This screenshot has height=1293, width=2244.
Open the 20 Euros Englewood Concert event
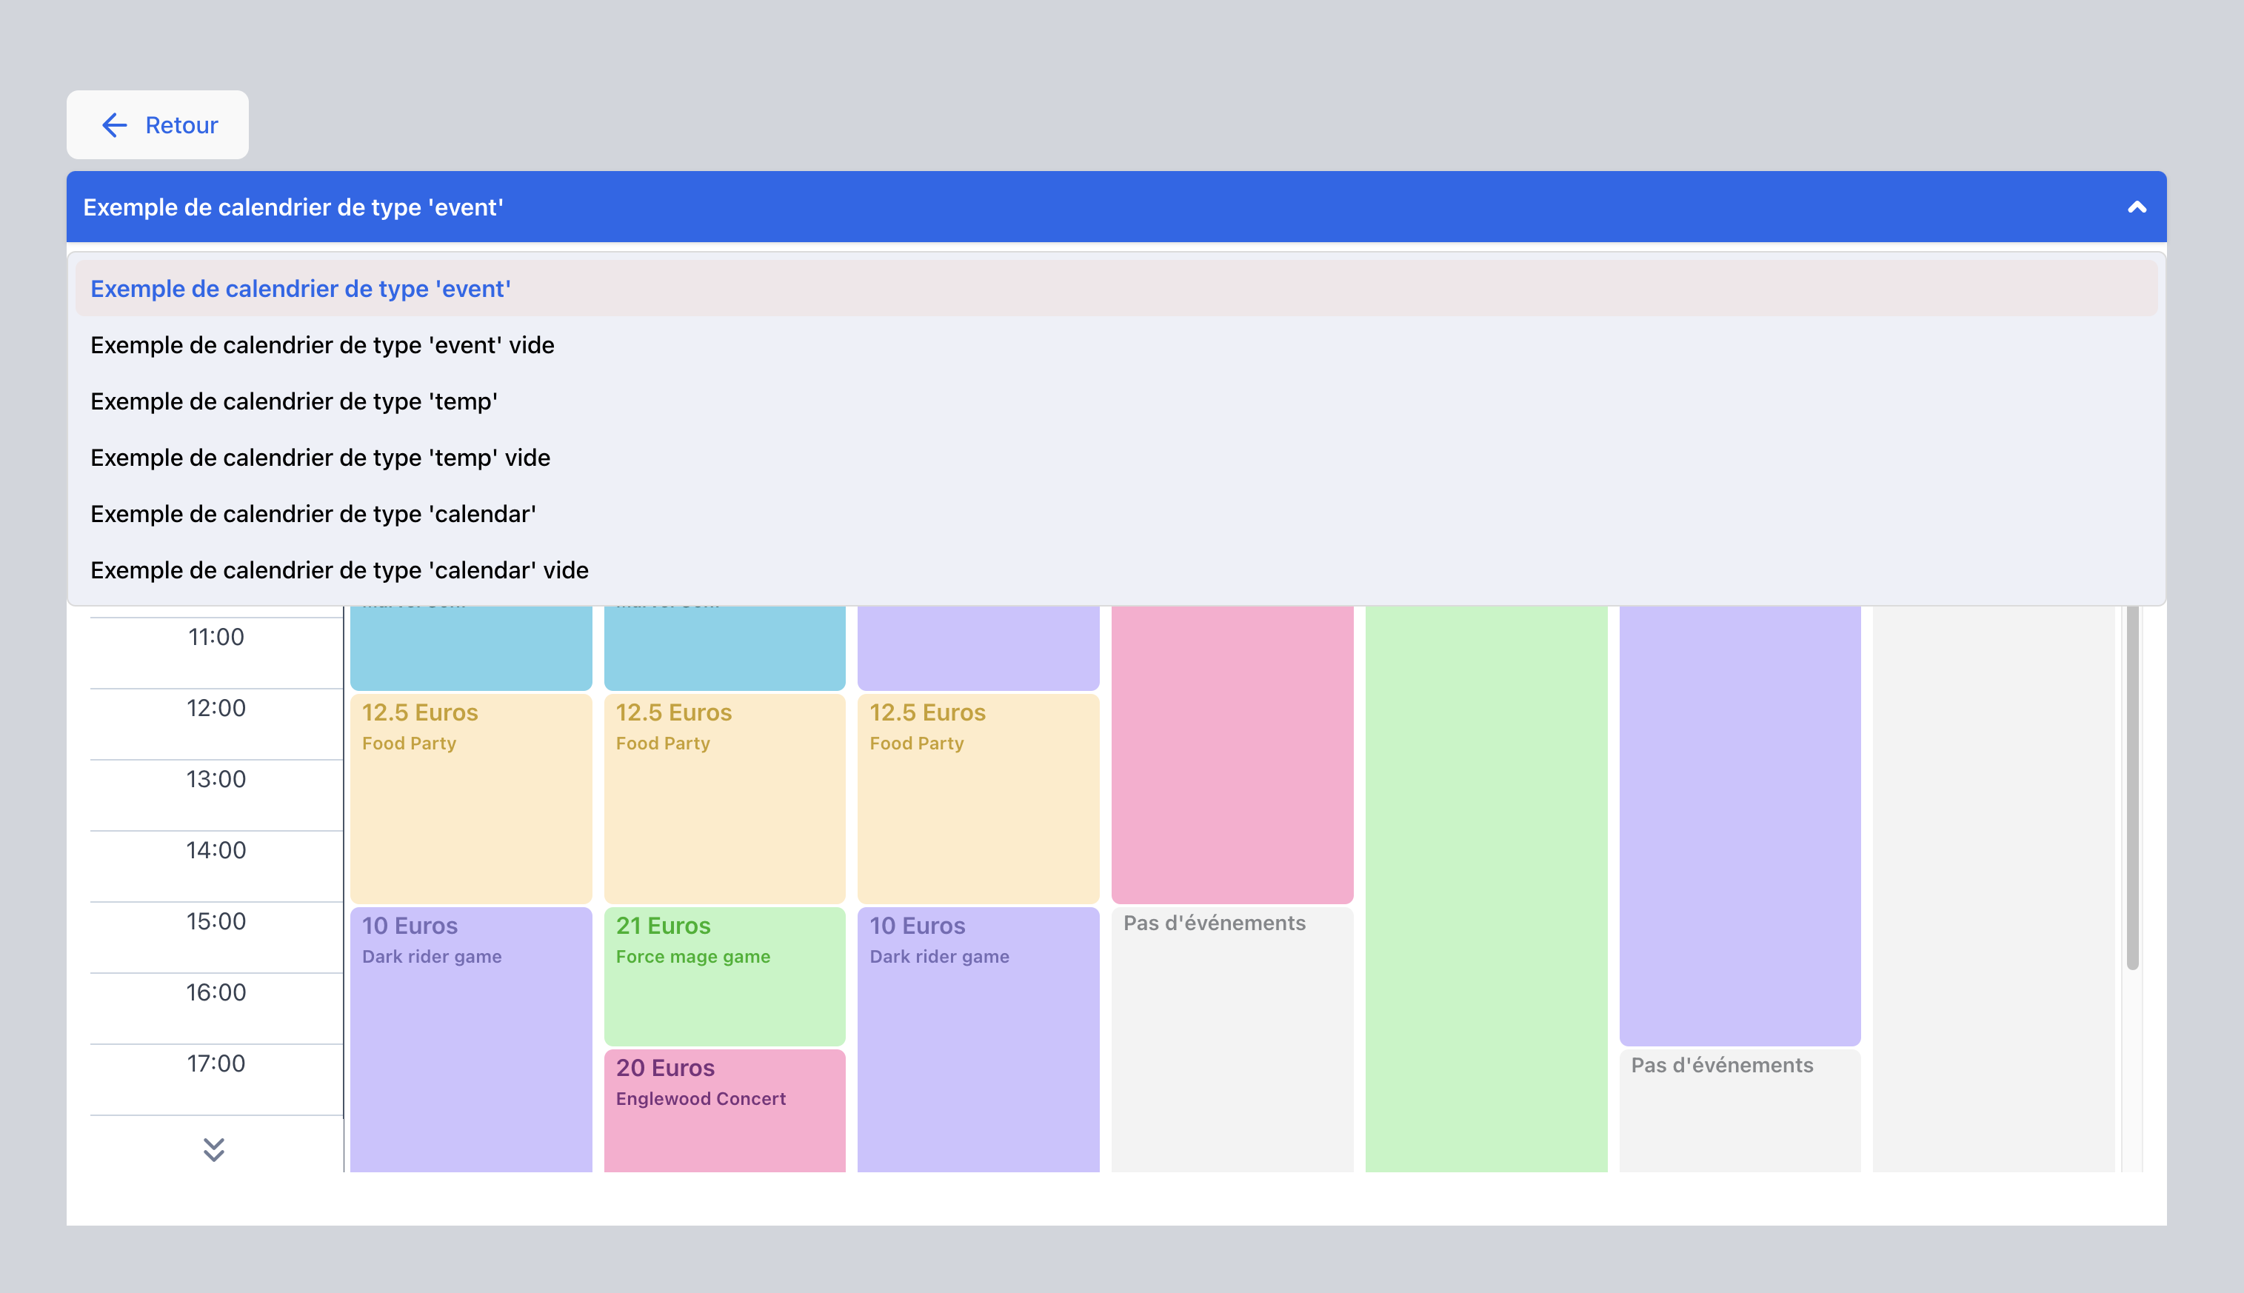point(724,1110)
